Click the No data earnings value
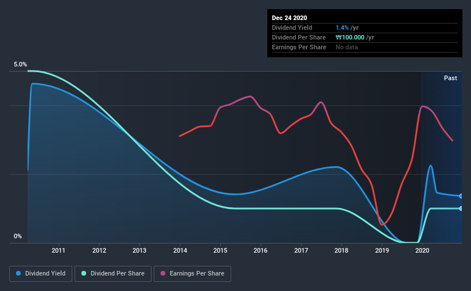Screen dimensions: 471x291 (347, 47)
